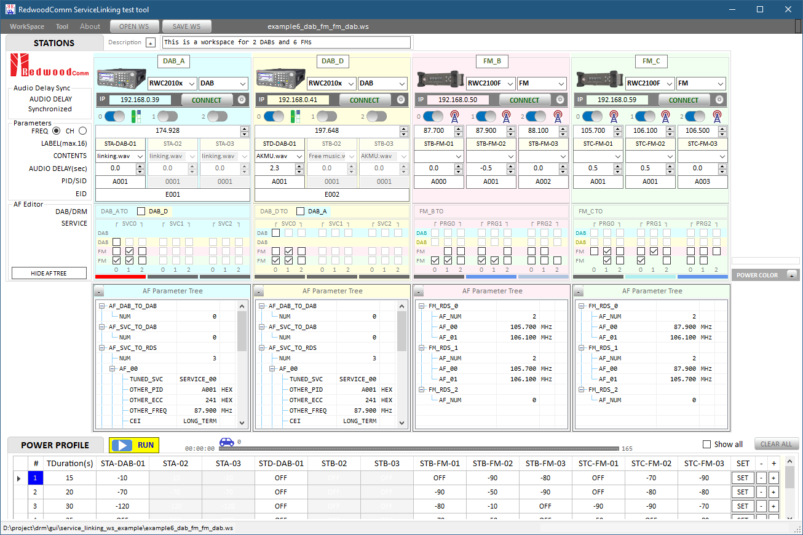The width and height of the screenshot is (803, 535).
Task: Click the Redwood Comm logo
Action: (x=50, y=66)
